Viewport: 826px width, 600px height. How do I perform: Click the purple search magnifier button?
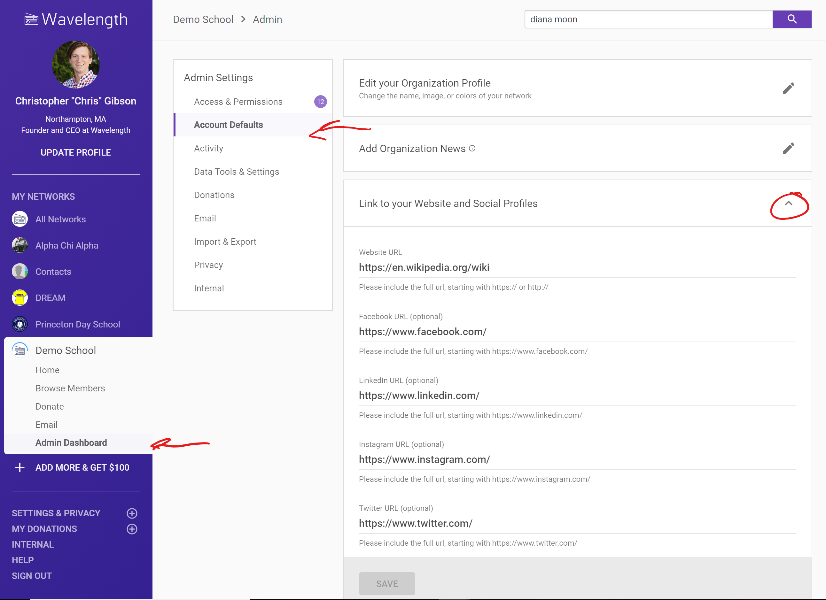791,19
